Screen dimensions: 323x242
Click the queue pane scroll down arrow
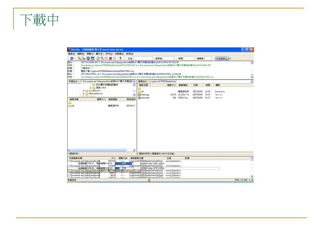coord(252,176)
